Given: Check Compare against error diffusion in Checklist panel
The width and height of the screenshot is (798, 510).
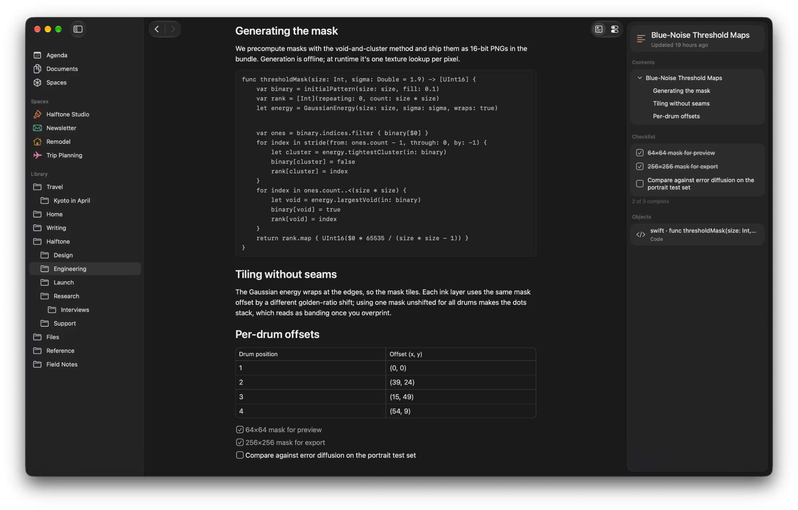Looking at the screenshot, I should (x=640, y=184).
